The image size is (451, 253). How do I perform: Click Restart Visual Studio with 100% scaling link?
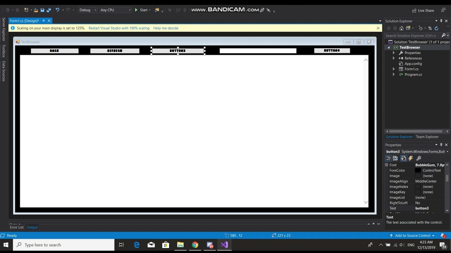tap(119, 28)
